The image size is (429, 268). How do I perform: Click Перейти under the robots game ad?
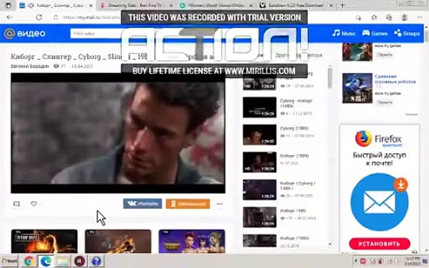click(385, 102)
